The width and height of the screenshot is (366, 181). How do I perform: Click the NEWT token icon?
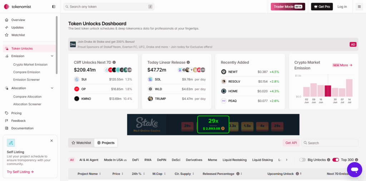224,72
